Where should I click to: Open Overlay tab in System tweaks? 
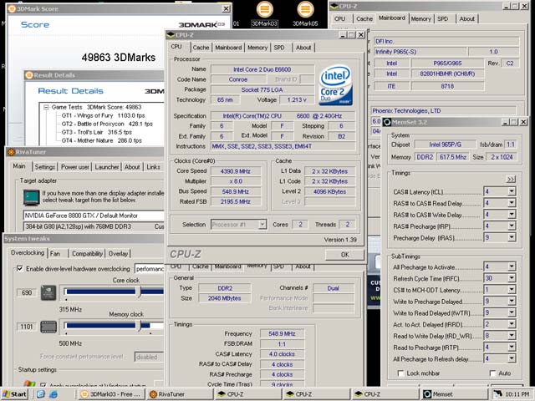(x=118, y=254)
